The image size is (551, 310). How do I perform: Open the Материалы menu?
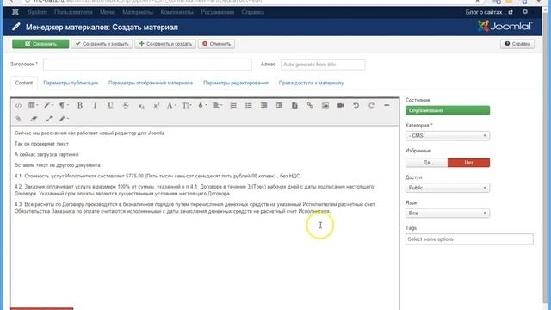point(138,12)
